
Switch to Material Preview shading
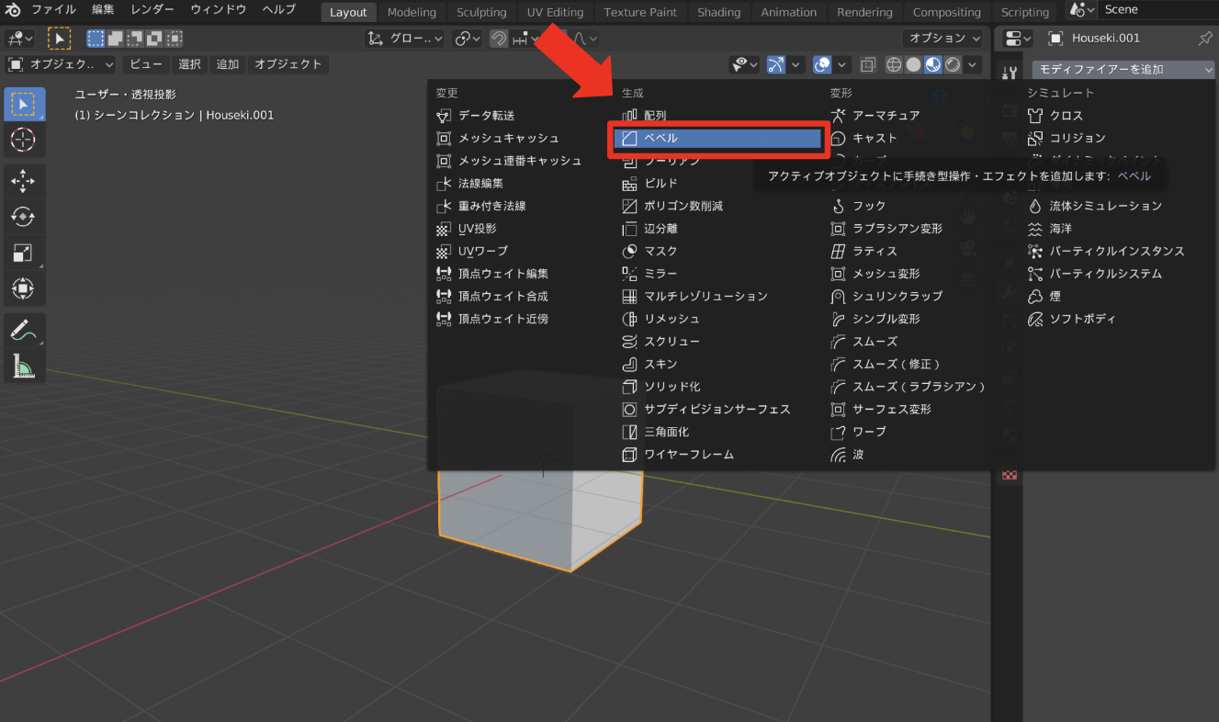[933, 64]
